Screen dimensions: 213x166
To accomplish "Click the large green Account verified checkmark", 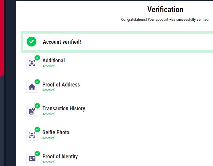I will tap(31, 42).
